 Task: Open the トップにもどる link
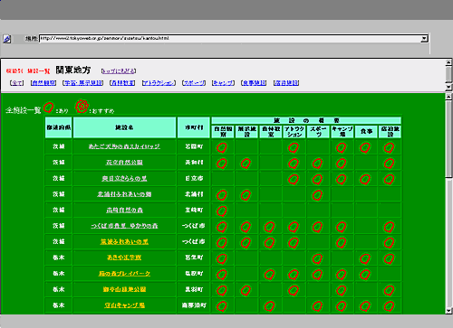119,70
